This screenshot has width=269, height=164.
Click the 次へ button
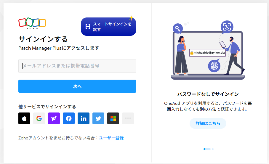pos(77,86)
